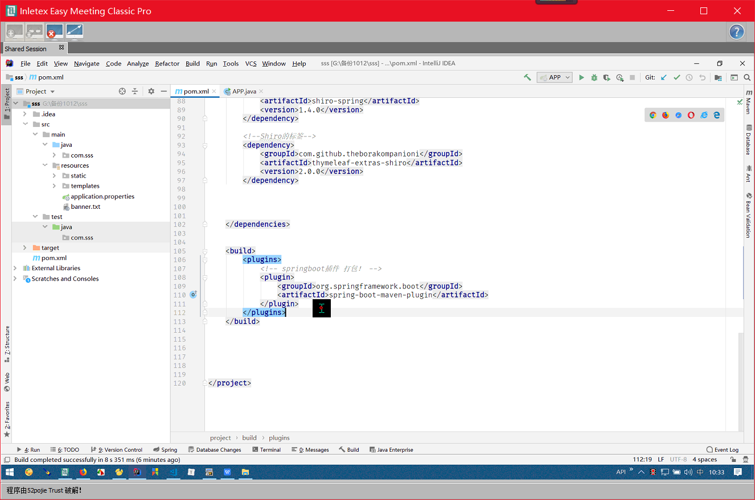Toggle the 1: Project side tab
This screenshot has height=500, width=755.
(7, 104)
